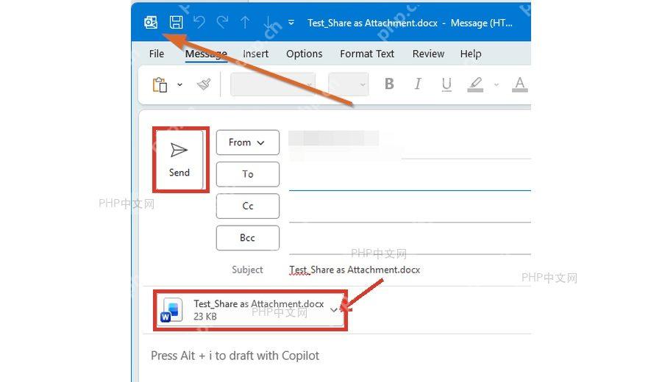662x382 pixels.
Task: Activate the Format Painter brush
Action: pos(204,84)
